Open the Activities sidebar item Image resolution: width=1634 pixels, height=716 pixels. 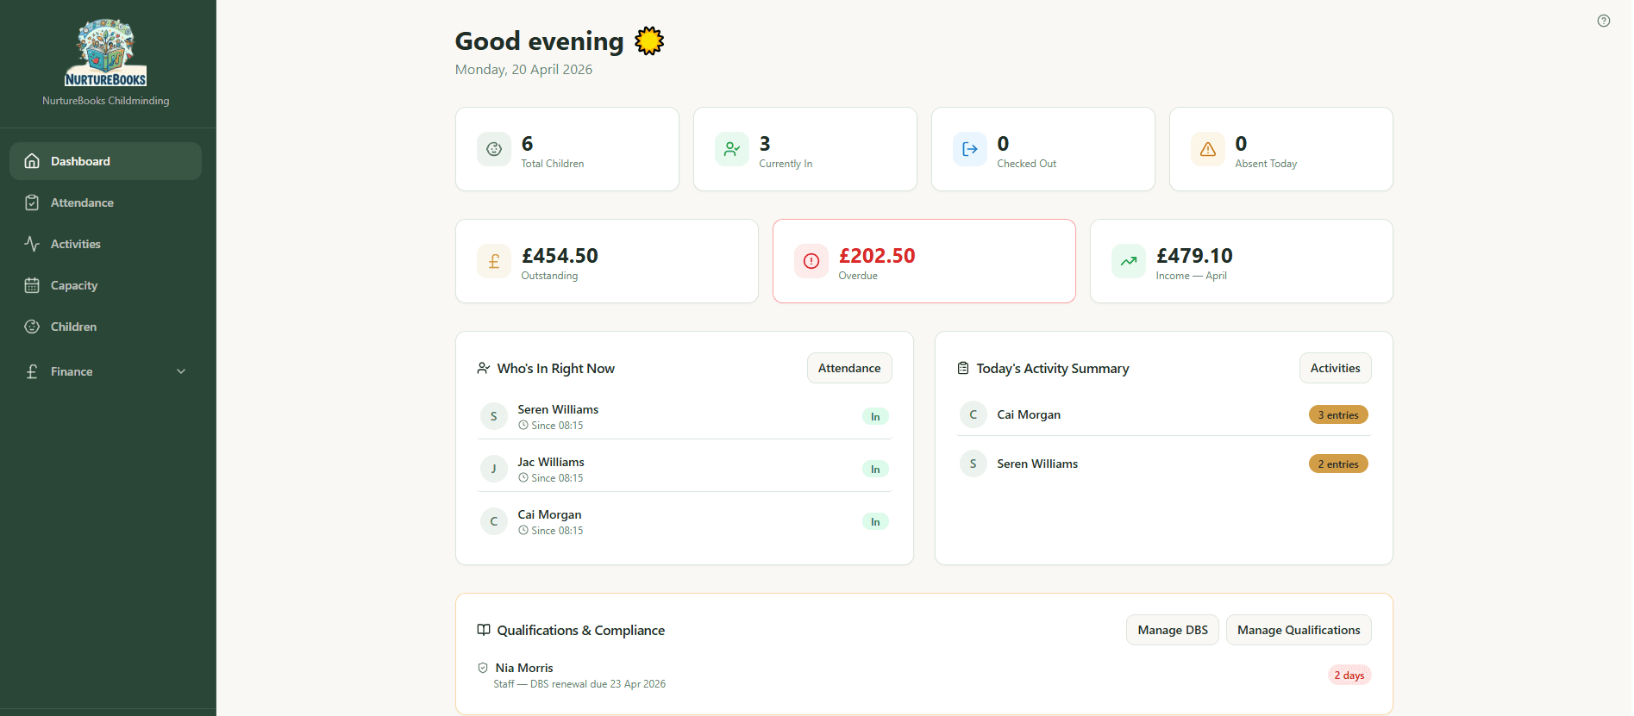click(105, 244)
